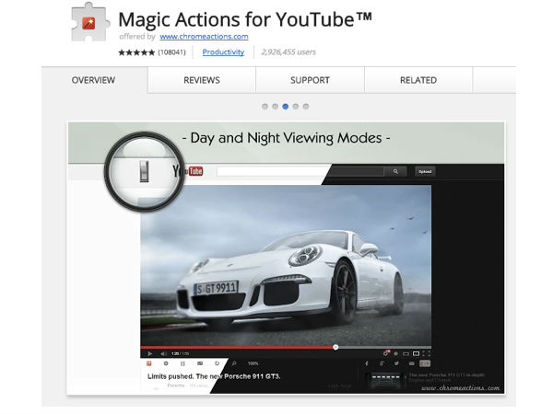The height and width of the screenshot is (414, 553).
Task: Open the Productivity category link
Action: pyautogui.click(x=223, y=52)
